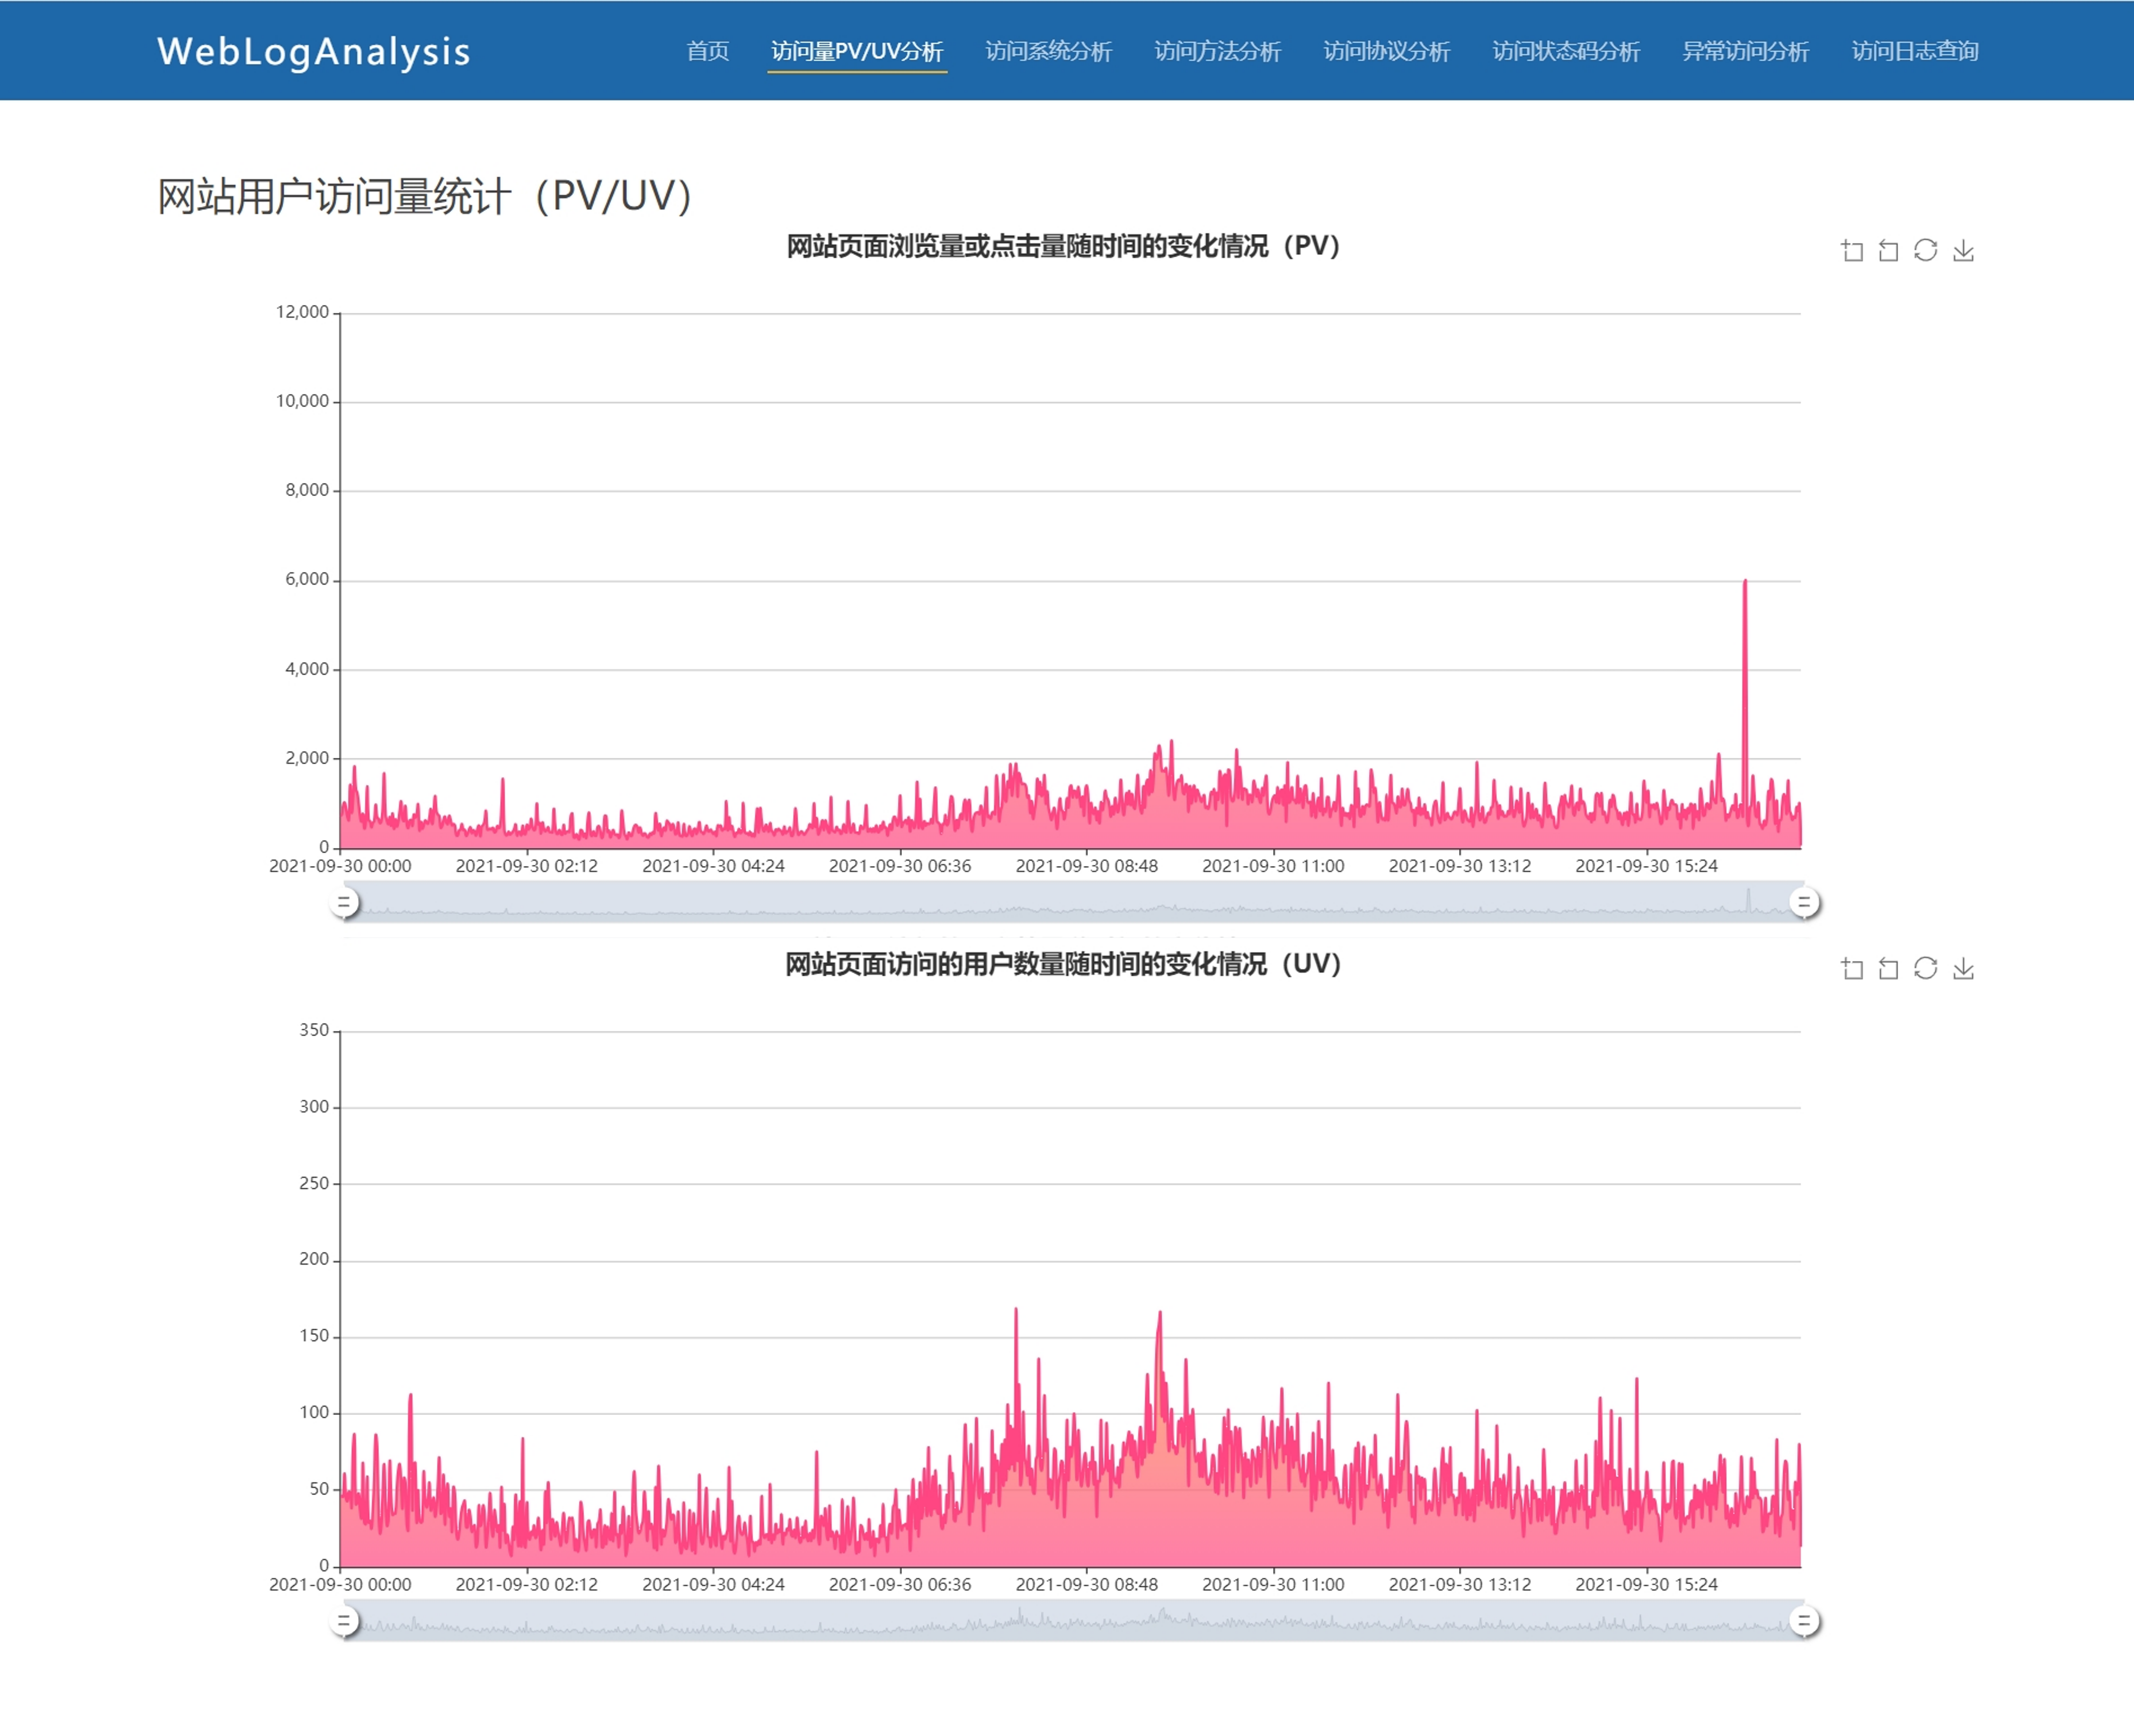2134x1736 pixels.
Task: Open 访问方法分析 in navigation bar
Action: tap(1217, 51)
